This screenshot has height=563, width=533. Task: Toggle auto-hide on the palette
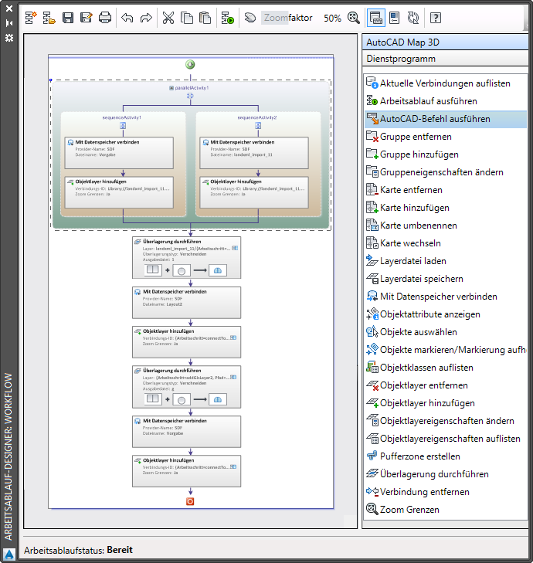(9, 23)
